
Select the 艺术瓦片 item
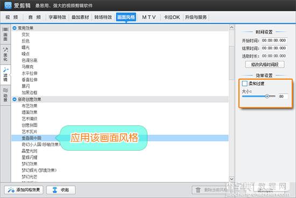click(30, 132)
